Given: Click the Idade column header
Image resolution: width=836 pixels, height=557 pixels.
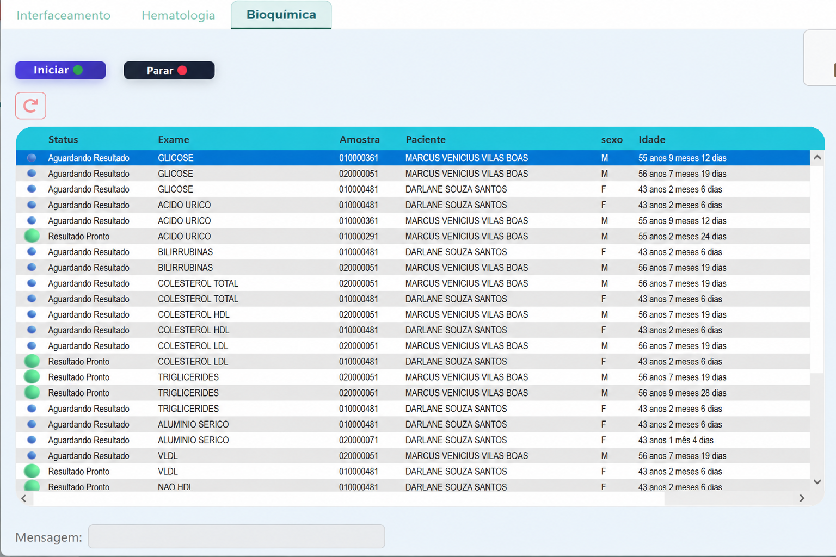Looking at the screenshot, I should 652,140.
